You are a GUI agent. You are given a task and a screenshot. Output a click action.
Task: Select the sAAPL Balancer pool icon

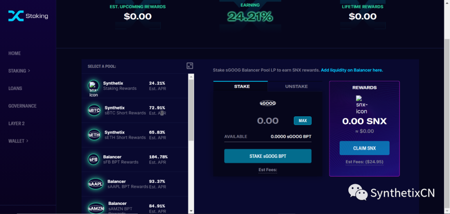pos(95,184)
